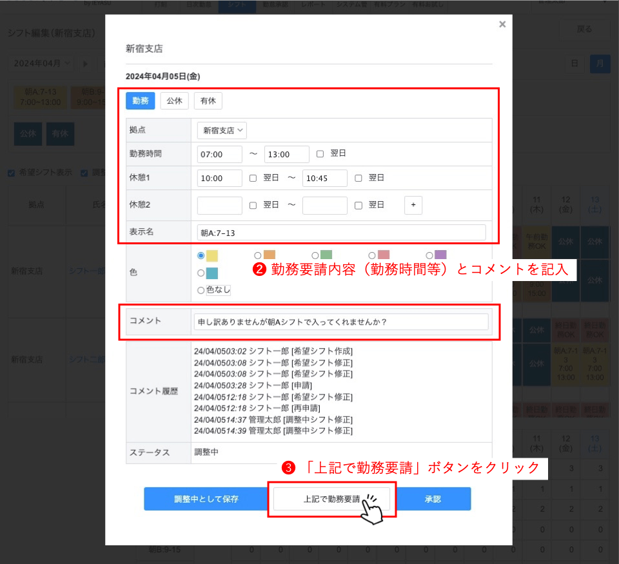
Task: Select the yellow color radio button
Action: (x=202, y=255)
